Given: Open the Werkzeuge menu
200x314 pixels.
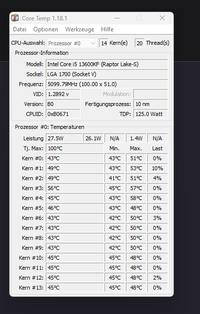Looking at the screenshot, I should (80, 29).
